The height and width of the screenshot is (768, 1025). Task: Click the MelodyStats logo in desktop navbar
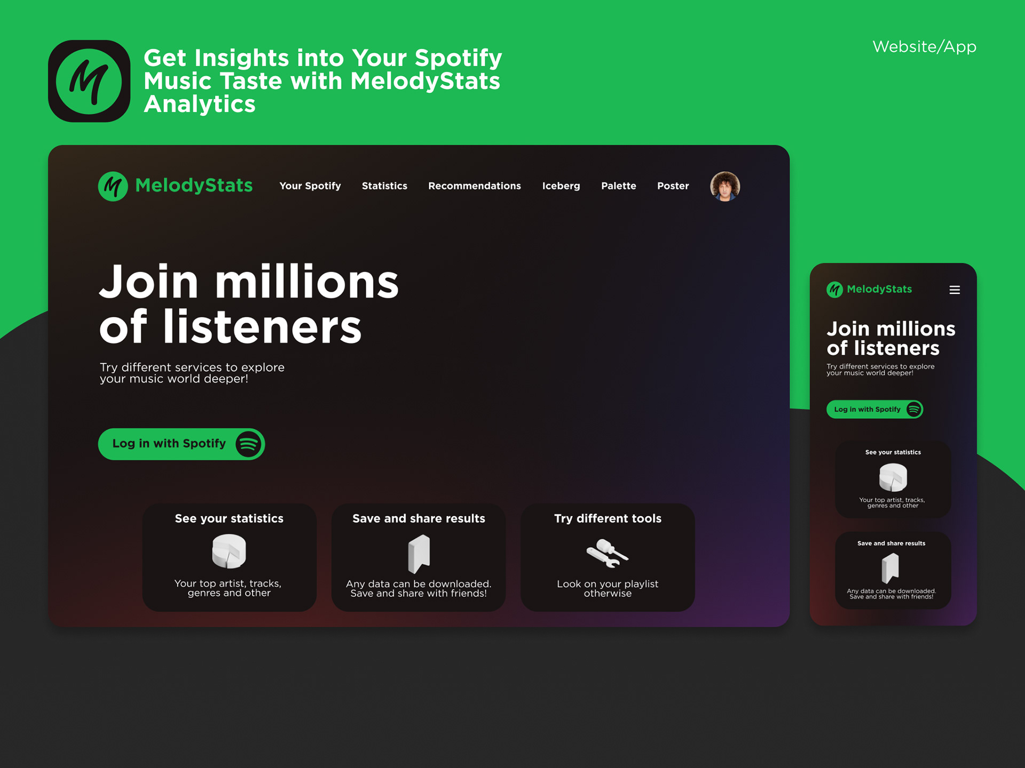pos(113,186)
